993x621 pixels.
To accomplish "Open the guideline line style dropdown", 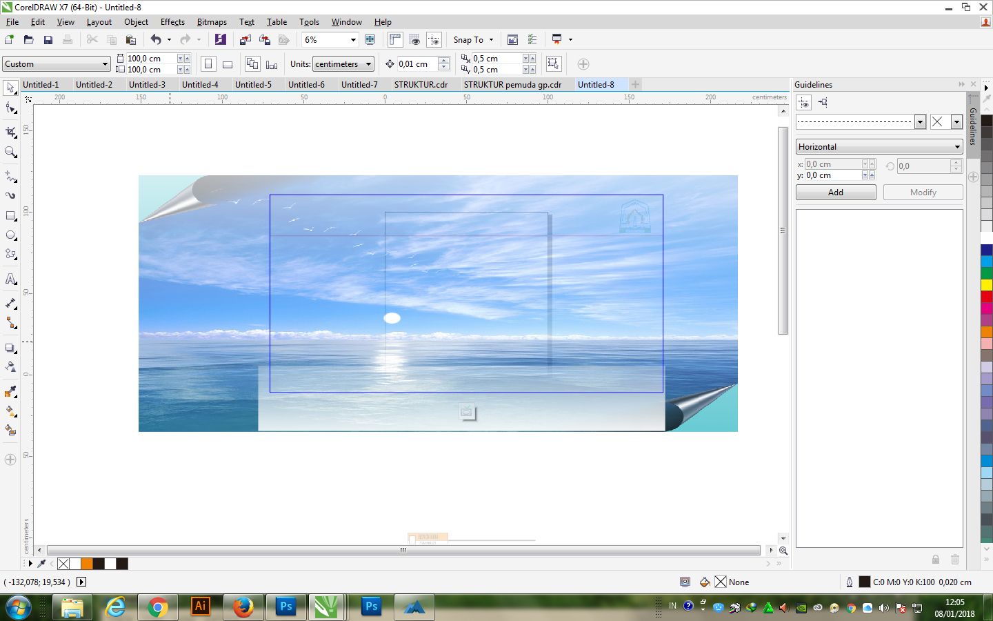I will (x=920, y=122).
